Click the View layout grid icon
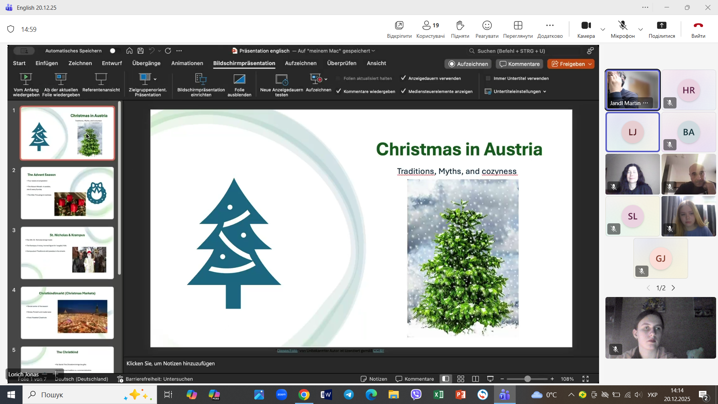Image resolution: width=718 pixels, height=404 pixels. [x=518, y=25]
